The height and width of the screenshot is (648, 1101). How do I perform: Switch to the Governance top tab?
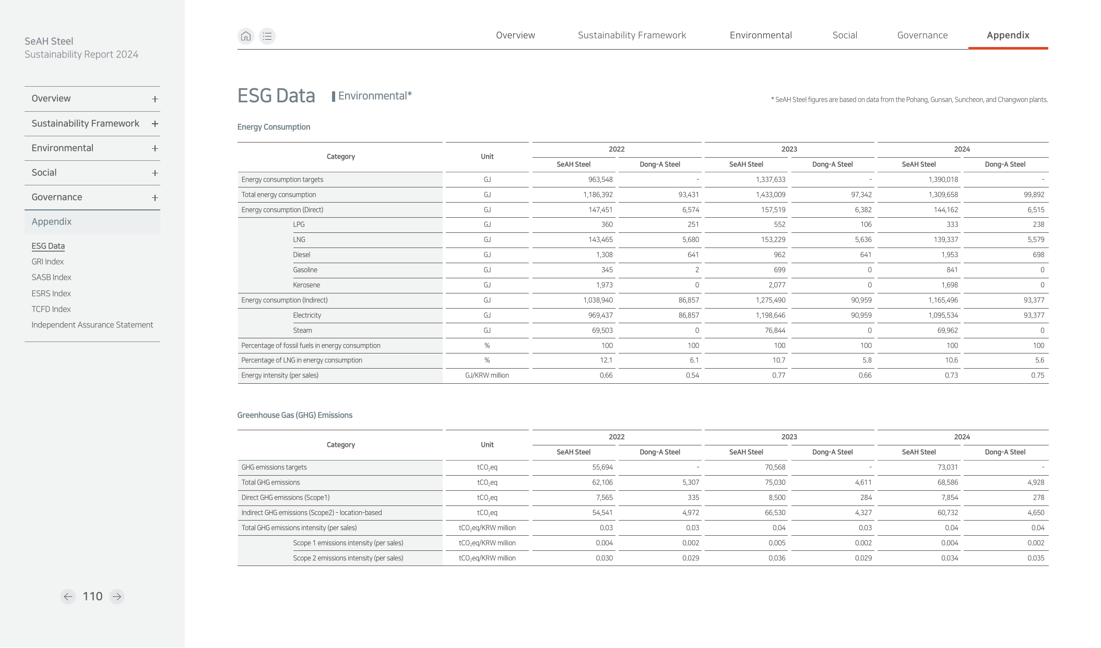[x=922, y=36]
